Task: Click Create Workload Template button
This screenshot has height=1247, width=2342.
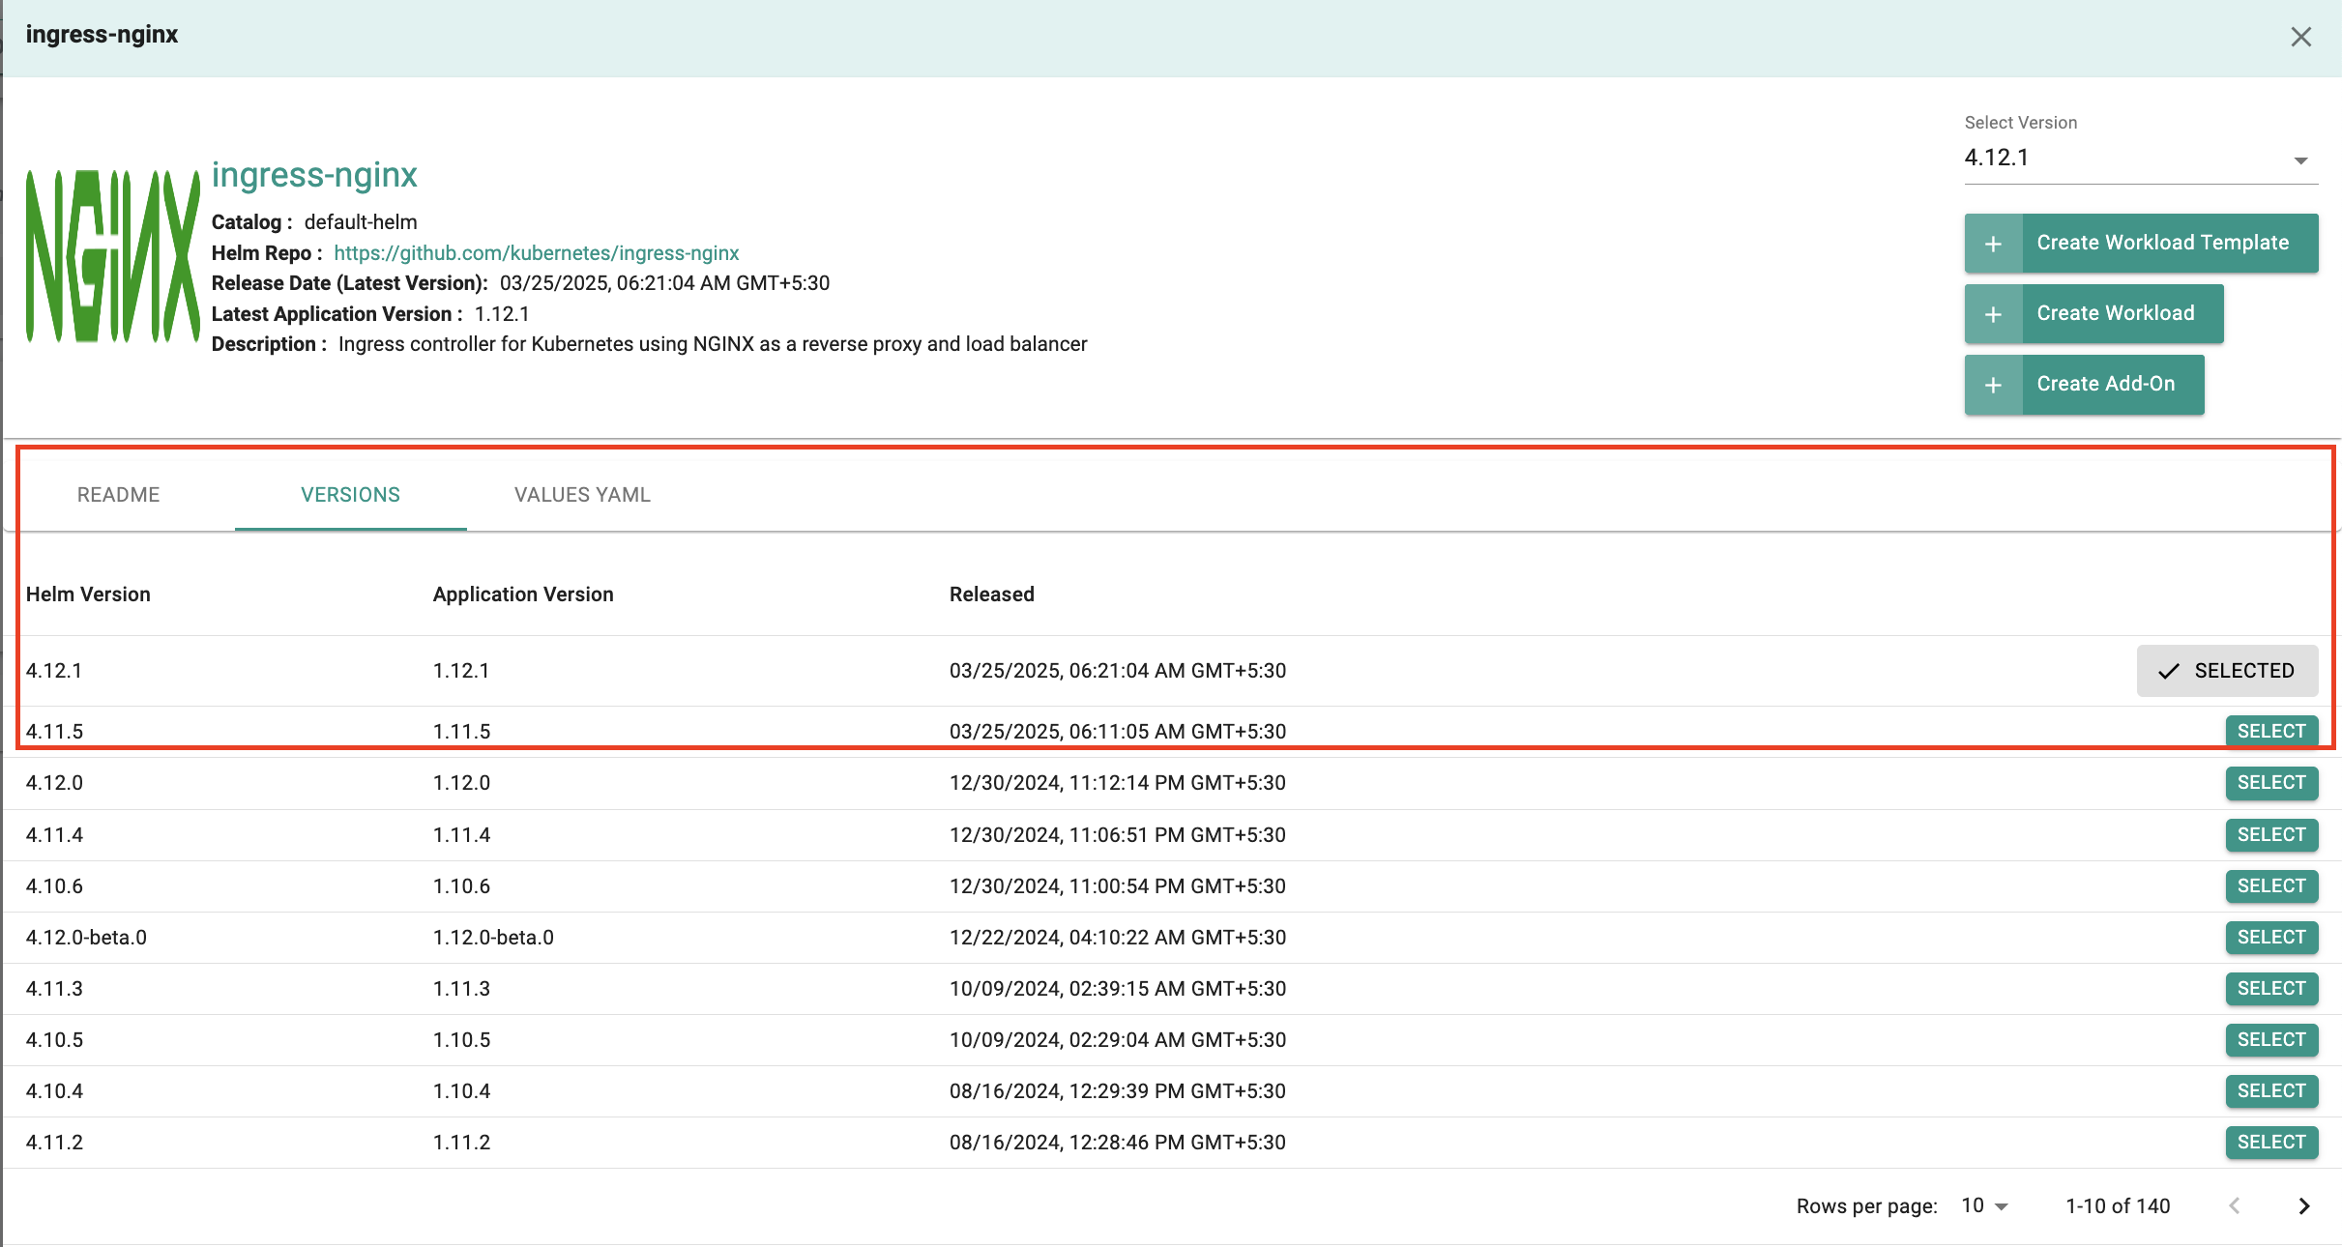Action: [x=2141, y=243]
